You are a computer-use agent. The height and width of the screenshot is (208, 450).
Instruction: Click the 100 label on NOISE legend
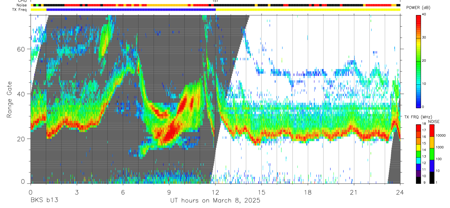(x=439, y=159)
